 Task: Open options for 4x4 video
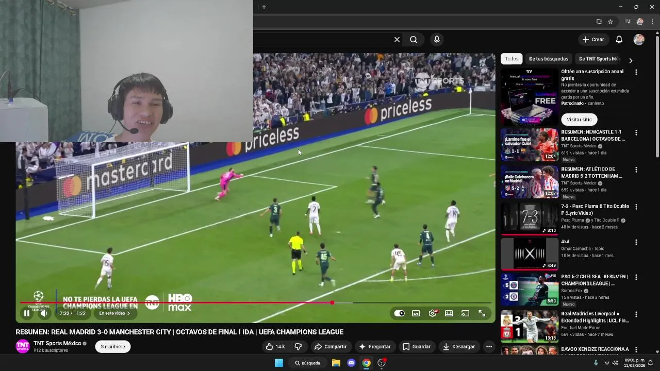click(x=636, y=242)
